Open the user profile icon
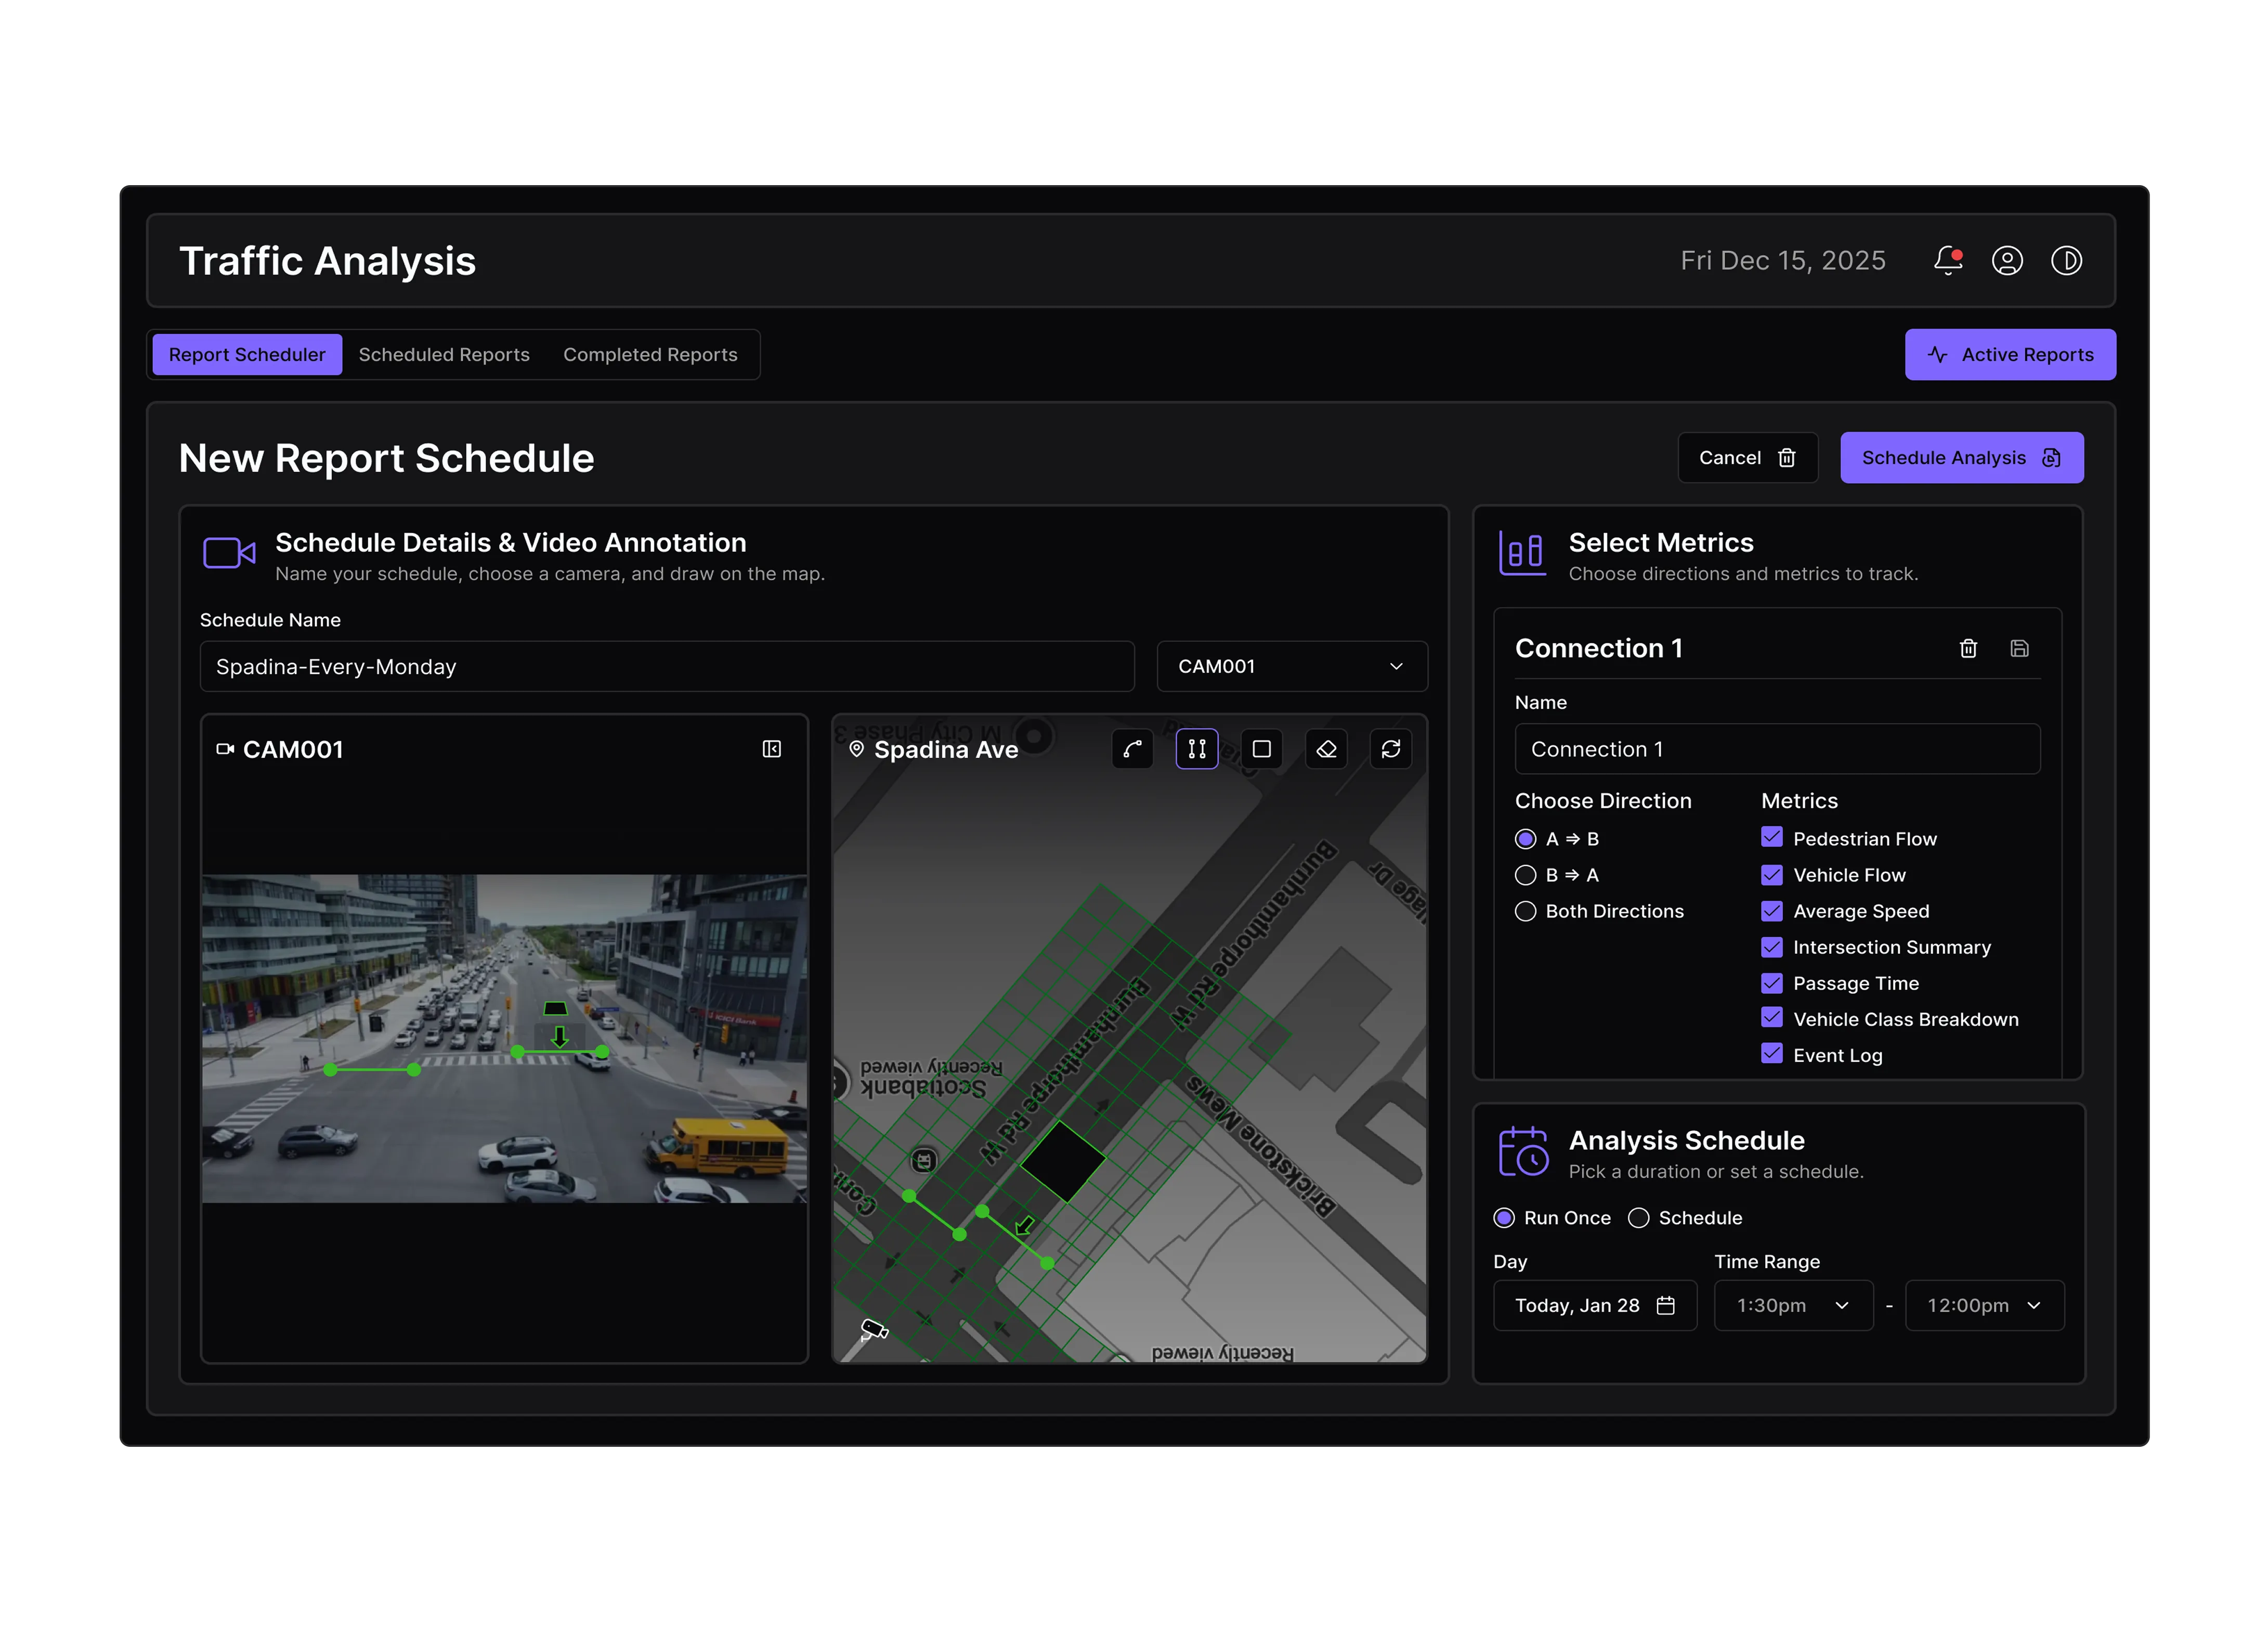This screenshot has width=2268, height=1633. (x=2007, y=261)
